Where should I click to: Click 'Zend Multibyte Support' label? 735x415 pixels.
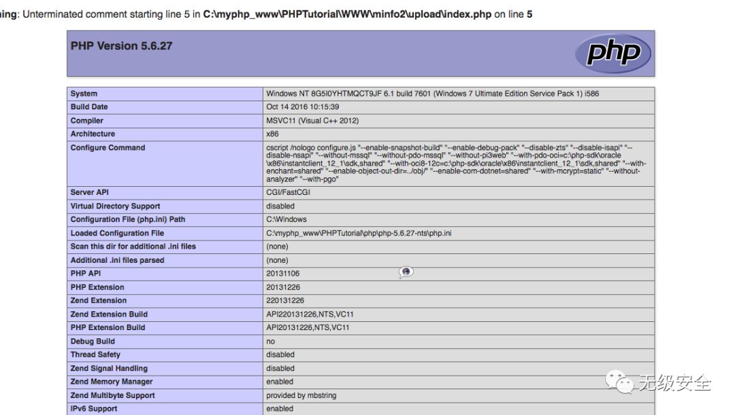pos(112,395)
